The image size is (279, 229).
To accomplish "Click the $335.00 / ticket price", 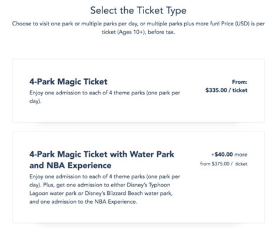I will pos(227,90).
